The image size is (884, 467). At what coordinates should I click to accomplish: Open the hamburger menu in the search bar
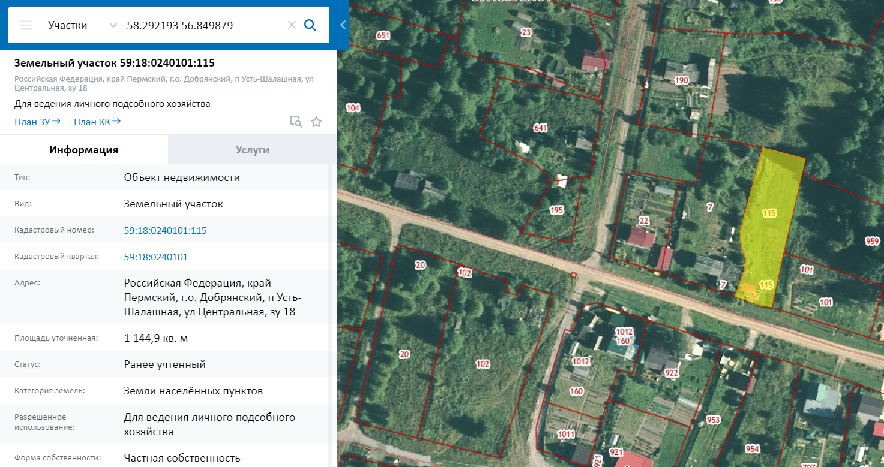coord(26,25)
